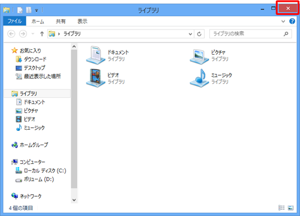Click the navigation pane scrollbar thumb
The height and width of the screenshot is (216, 300).
tap(74, 119)
